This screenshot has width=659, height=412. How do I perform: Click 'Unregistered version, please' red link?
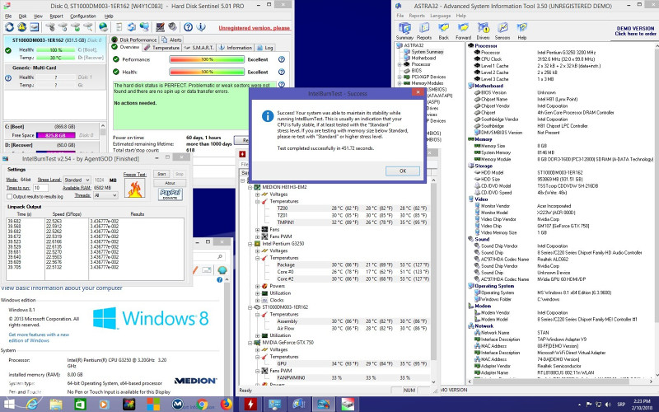(x=255, y=28)
